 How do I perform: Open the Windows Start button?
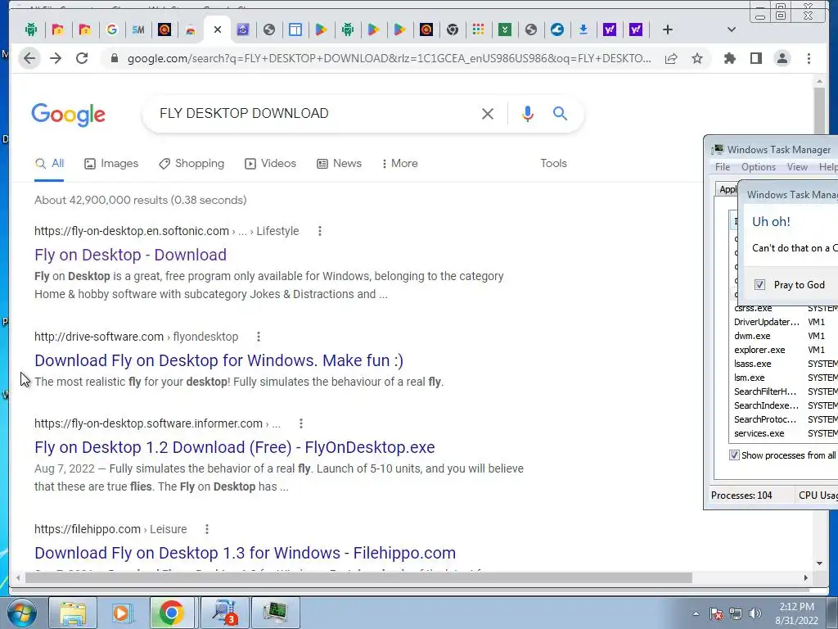point(21,613)
